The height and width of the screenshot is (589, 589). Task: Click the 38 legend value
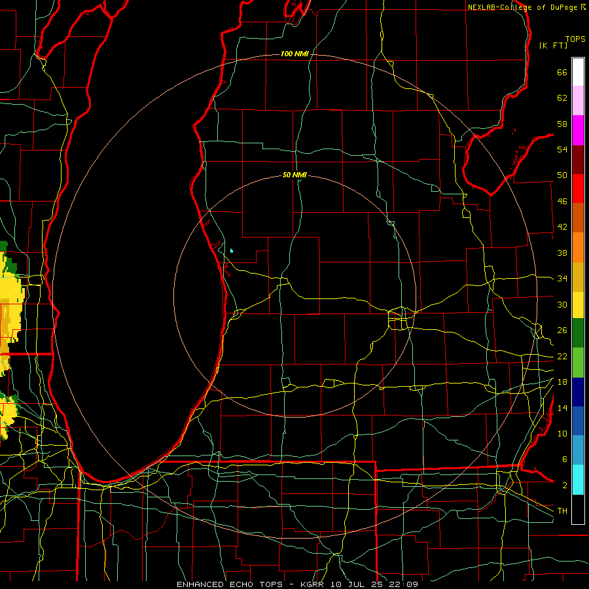(562, 253)
